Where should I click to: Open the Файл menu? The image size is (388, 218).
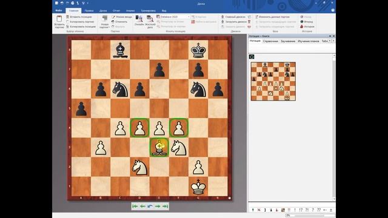(59, 11)
